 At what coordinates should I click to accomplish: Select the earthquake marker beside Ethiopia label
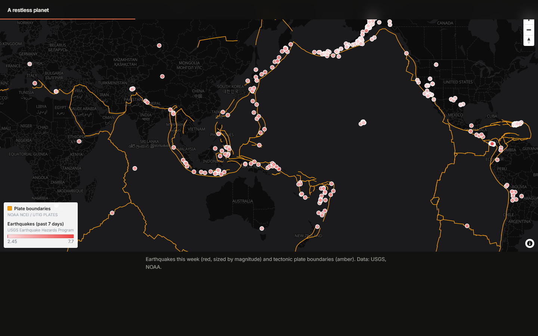[79, 141]
